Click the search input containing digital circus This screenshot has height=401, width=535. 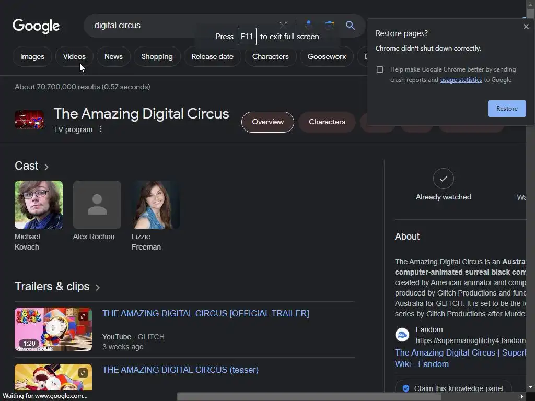point(184,25)
